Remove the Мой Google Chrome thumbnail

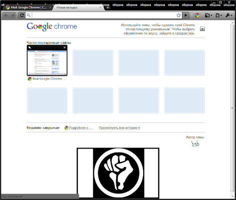65,47
